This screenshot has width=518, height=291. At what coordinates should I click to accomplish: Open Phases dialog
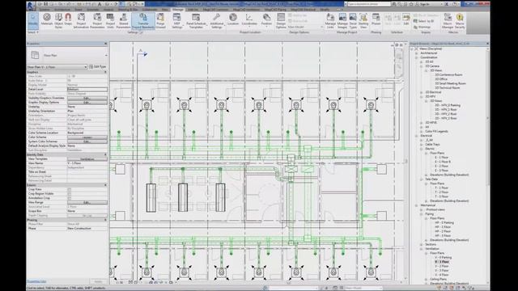376,19
